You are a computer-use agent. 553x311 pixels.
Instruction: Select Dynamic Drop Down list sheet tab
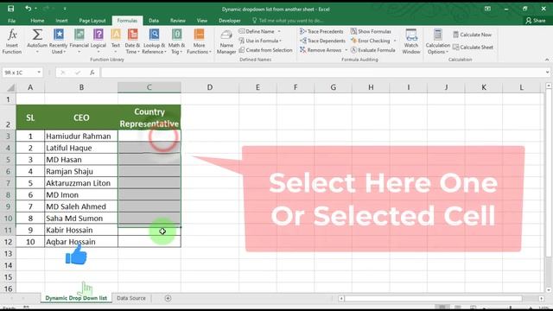[x=76, y=298]
